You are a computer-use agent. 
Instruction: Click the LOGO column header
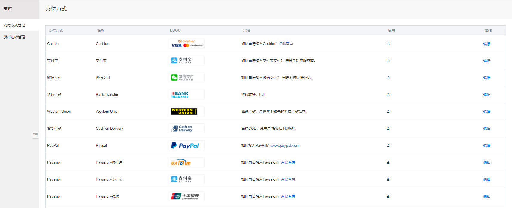pos(175,30)
